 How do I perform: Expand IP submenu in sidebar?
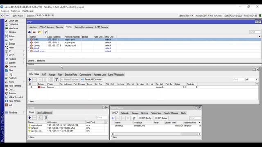pos(24,51)
